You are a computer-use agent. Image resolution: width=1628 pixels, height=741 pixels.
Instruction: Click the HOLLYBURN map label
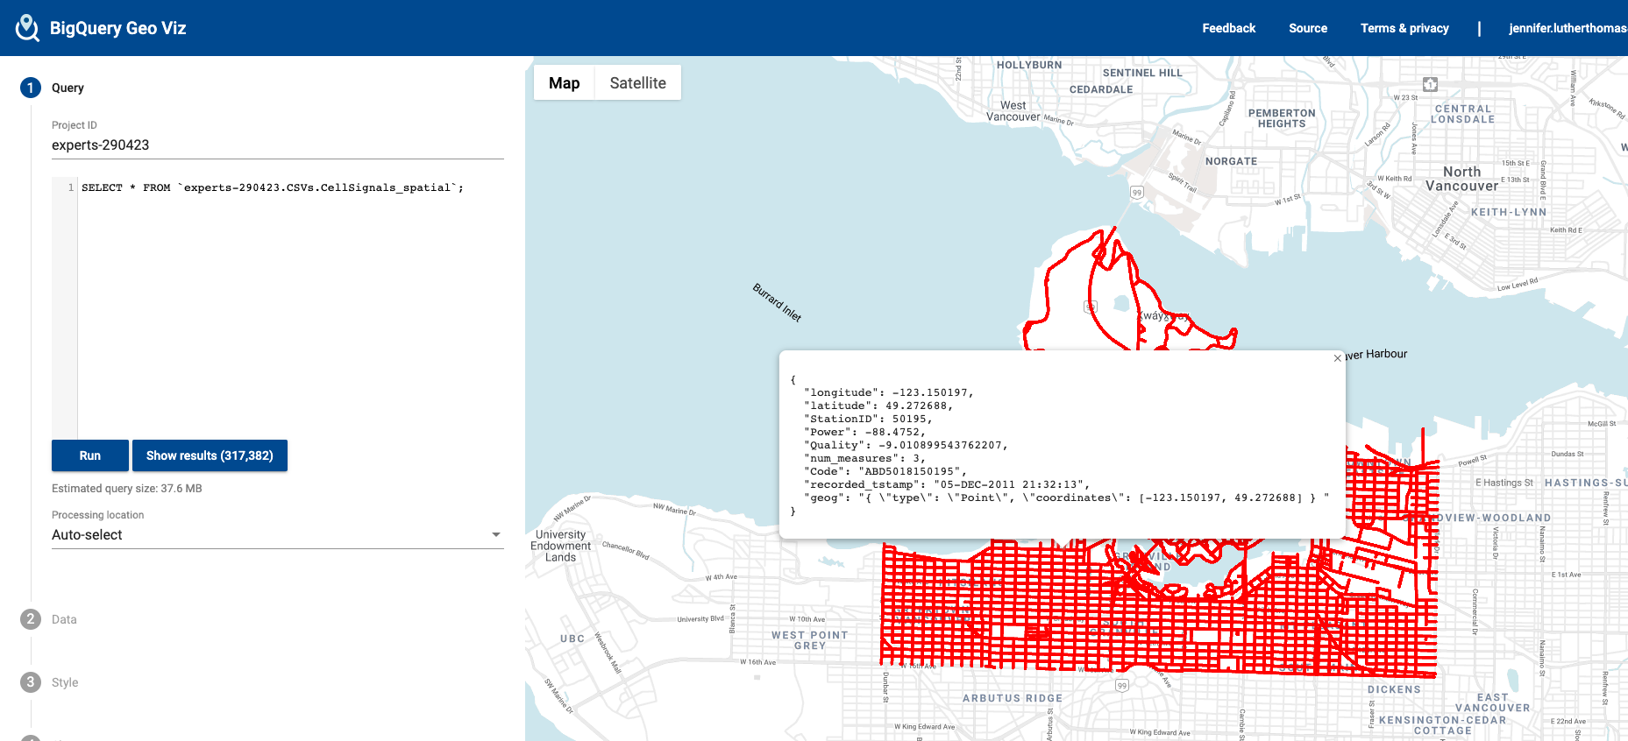coord(1029,65)
